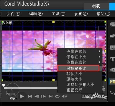The image size is (115, 106).
Task: Switch to Clip play mode
Action: [x=12, y=98]
